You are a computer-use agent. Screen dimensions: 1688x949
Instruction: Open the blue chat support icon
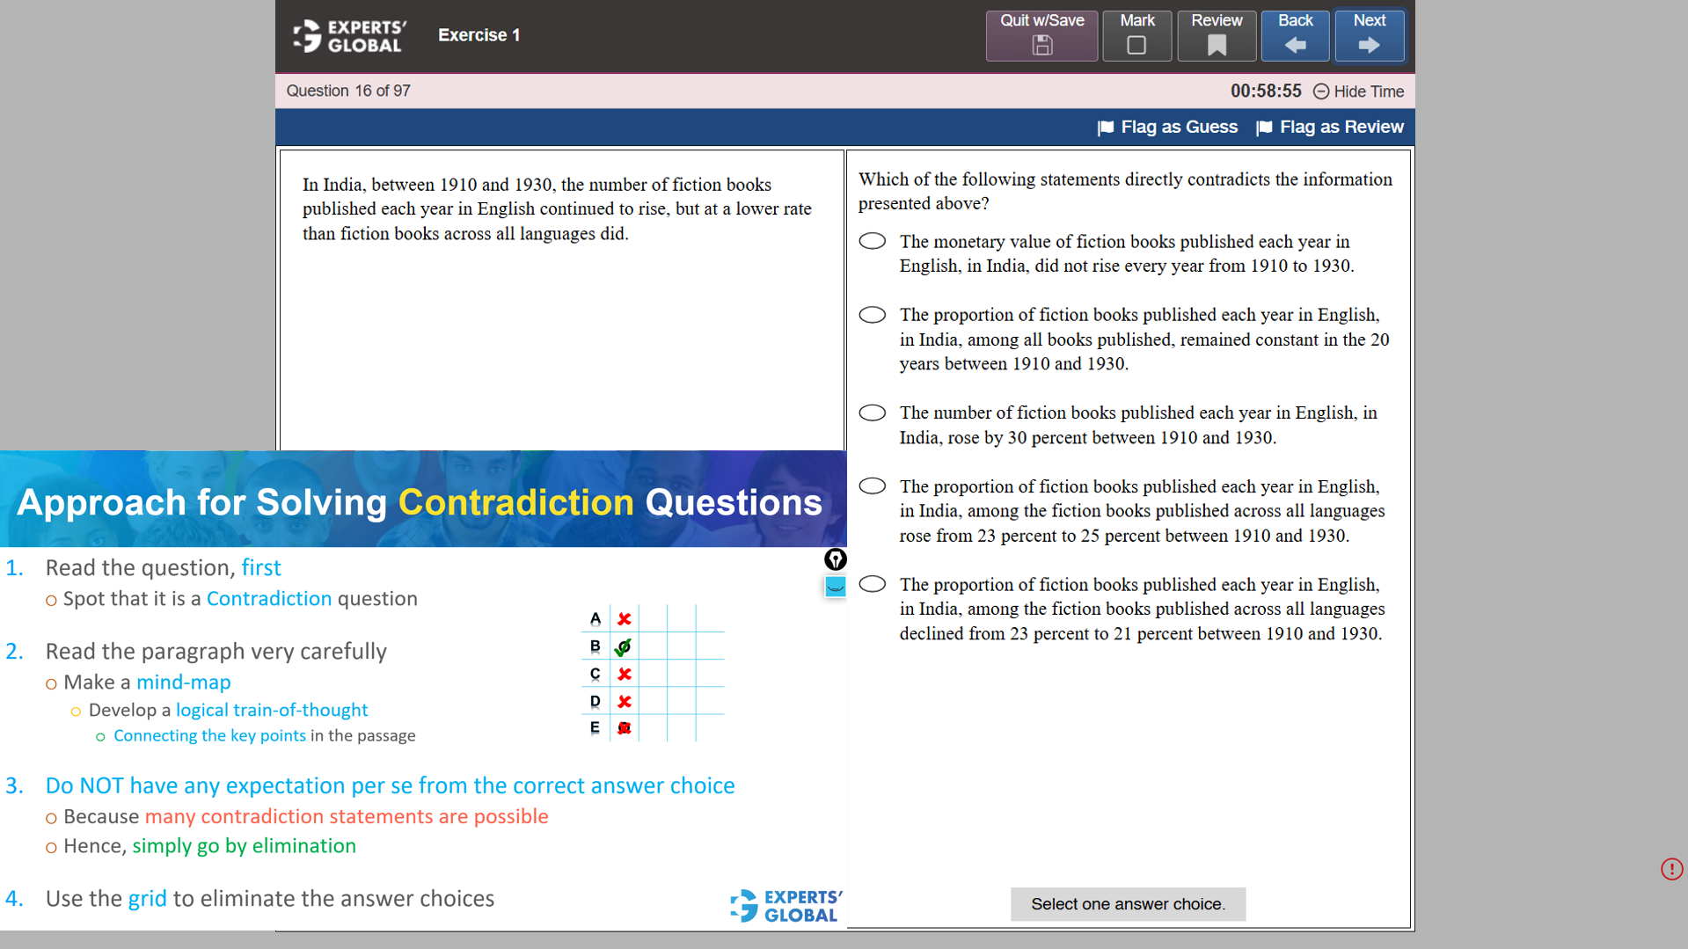[x=835, y=587]
